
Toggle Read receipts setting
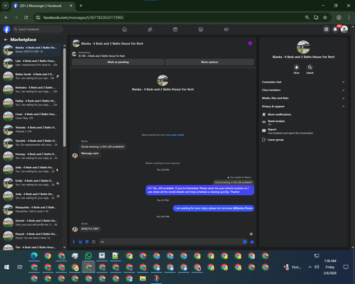click(x=304, y=122)
